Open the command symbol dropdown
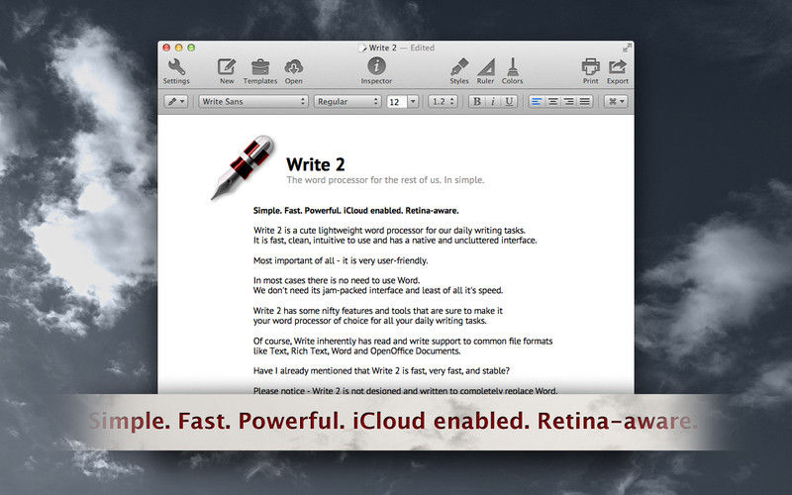The width and height of the screenshot is (792, 495). (x=616, y=102)
